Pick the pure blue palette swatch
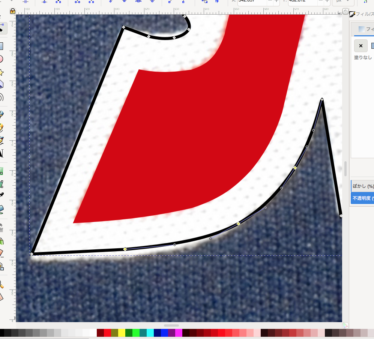 click(x=165, y=333)
